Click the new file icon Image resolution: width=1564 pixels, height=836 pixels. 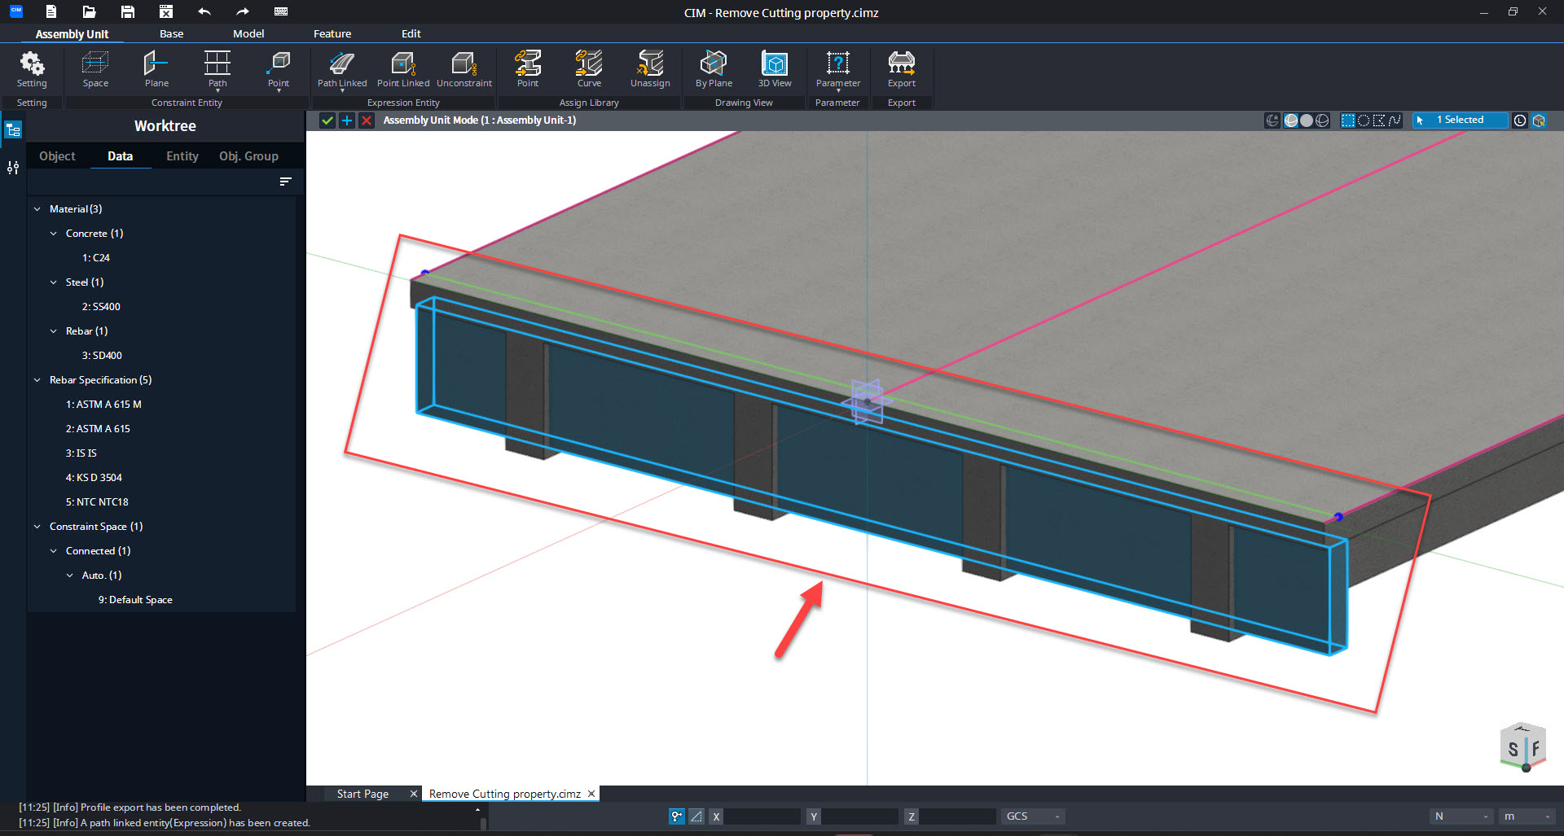(x=51, y=11)
